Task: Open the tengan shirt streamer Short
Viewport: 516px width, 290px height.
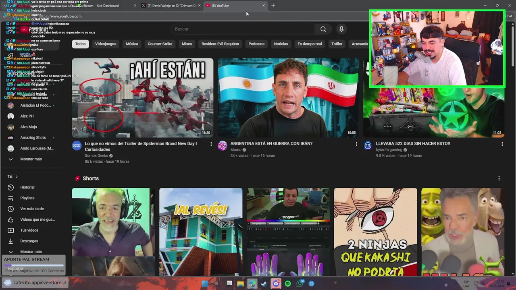Action: click(288, 232)
